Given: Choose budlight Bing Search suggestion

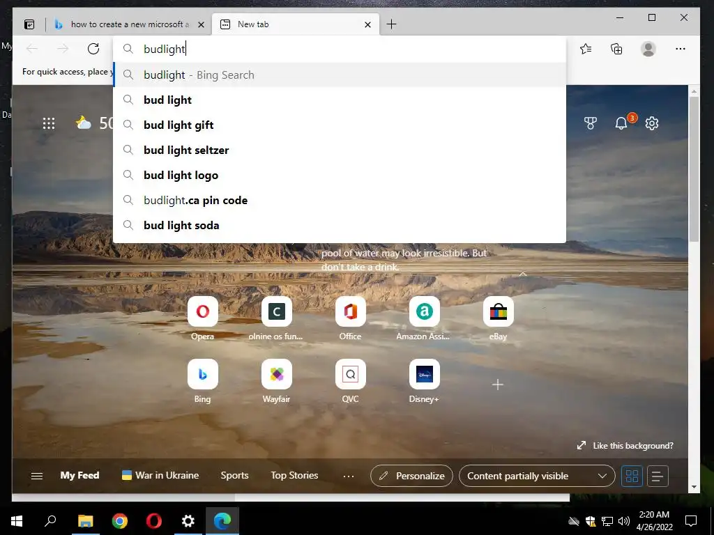Looking at the screenshot, I should click(340, 75).
